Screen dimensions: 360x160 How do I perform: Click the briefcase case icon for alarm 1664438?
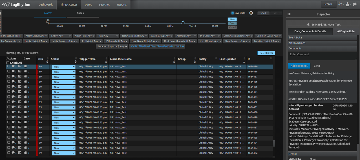click(x=26, y=72)
